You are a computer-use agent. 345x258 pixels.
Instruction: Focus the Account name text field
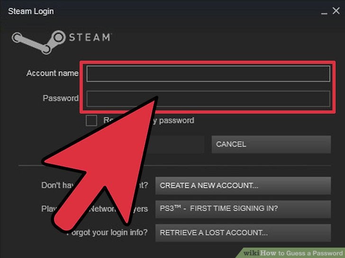[208, 74]
